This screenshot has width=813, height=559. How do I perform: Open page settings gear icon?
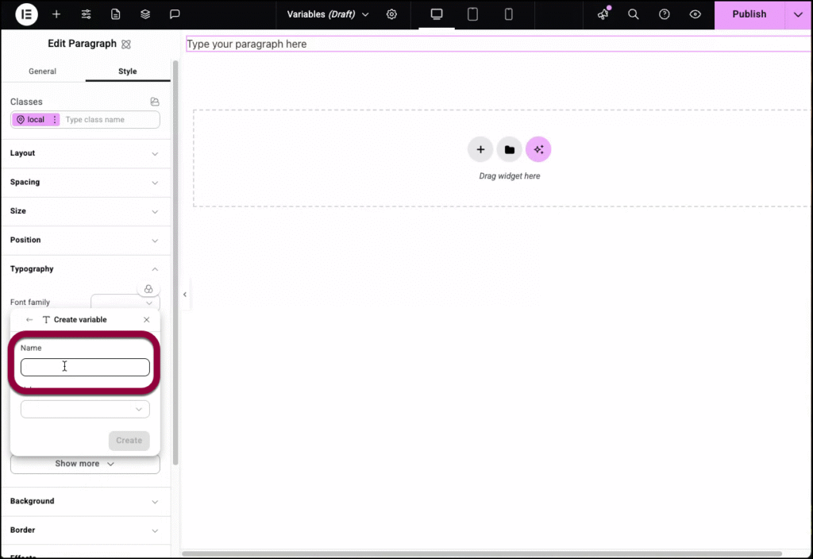tap(391, 14)
